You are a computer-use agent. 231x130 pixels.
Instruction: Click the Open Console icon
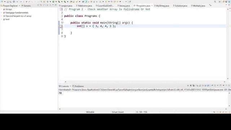tap(221, 86)
